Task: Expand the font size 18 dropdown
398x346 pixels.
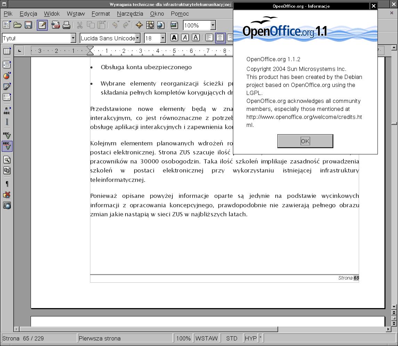Action: (x=163, y=38)
